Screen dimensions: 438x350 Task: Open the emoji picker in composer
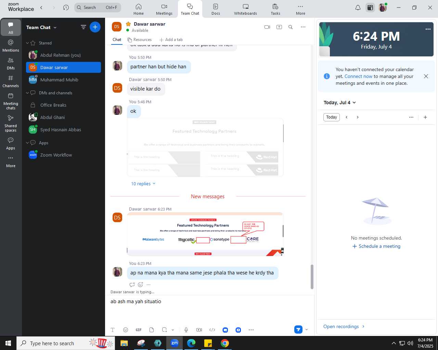click(126, 330)
